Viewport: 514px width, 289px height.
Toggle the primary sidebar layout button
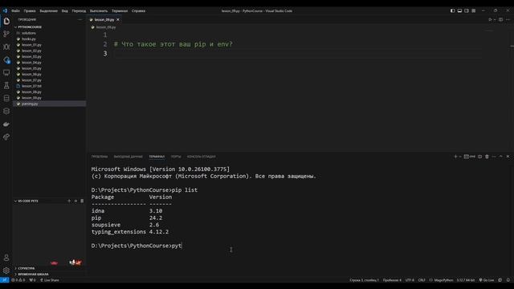point(453,10)
